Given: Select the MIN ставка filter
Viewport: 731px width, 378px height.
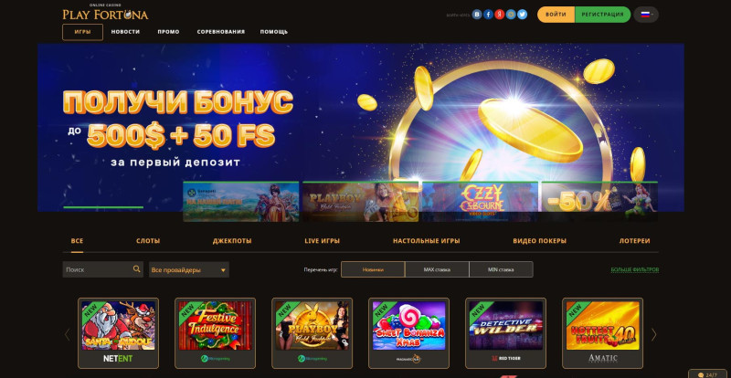Looking at the screenshot, I should click(501, 269).
